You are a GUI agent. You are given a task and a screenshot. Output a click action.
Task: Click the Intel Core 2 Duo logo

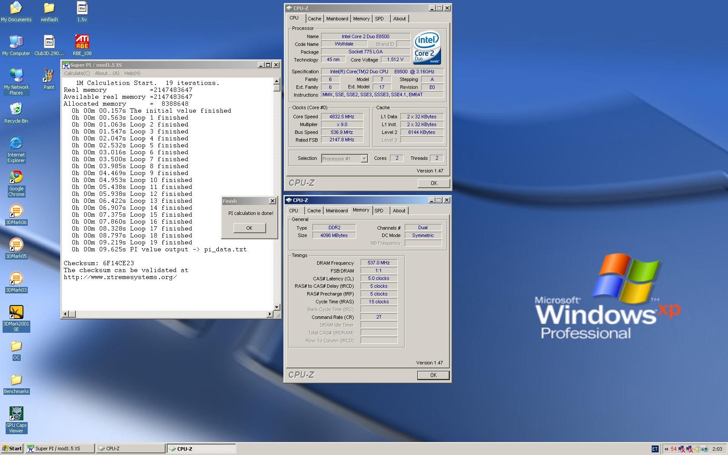pyautogui.click(x=427, y=47)
